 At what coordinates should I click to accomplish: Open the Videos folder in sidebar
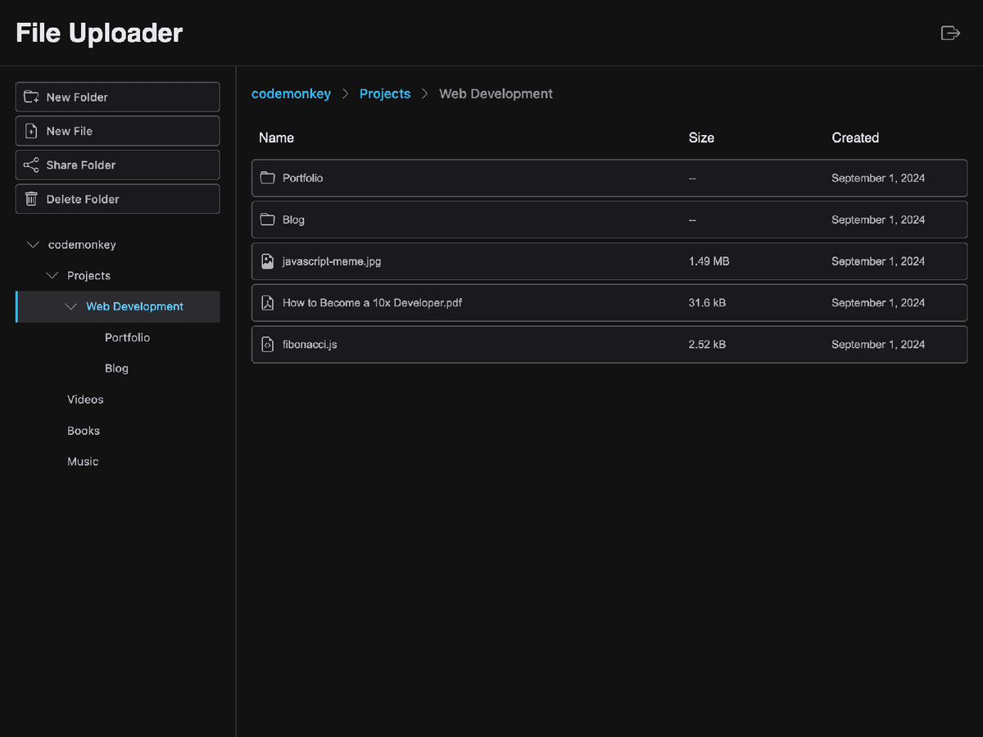(85, 400)
